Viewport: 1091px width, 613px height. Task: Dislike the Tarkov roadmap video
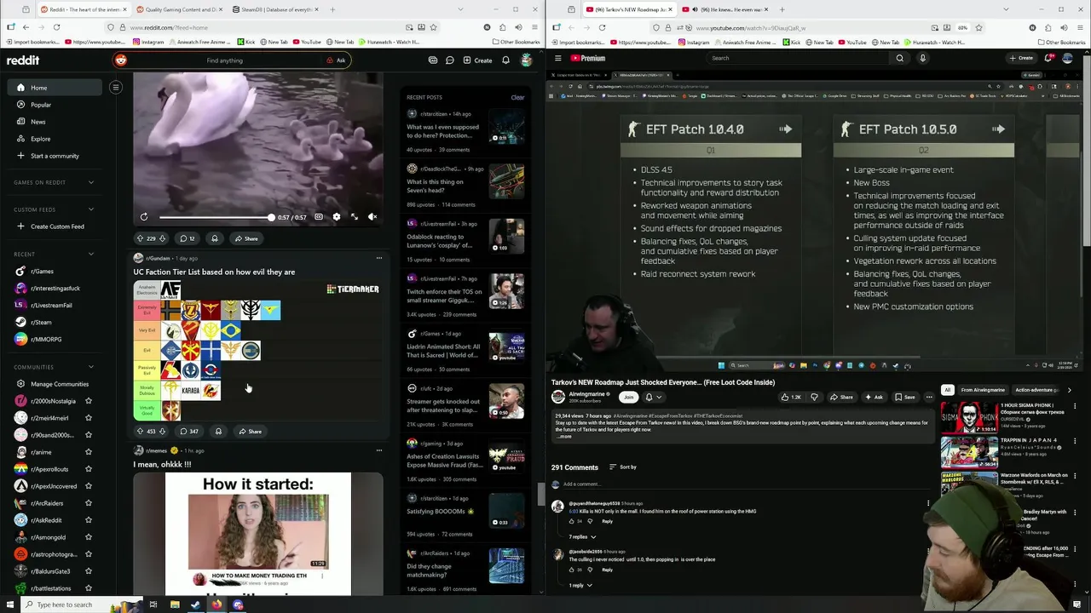(815, 397)
